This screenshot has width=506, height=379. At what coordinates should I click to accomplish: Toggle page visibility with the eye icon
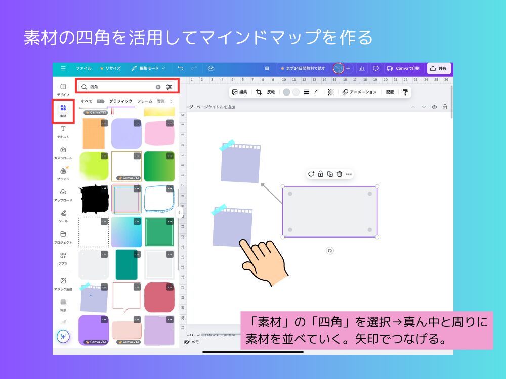[x=434, y=107]
